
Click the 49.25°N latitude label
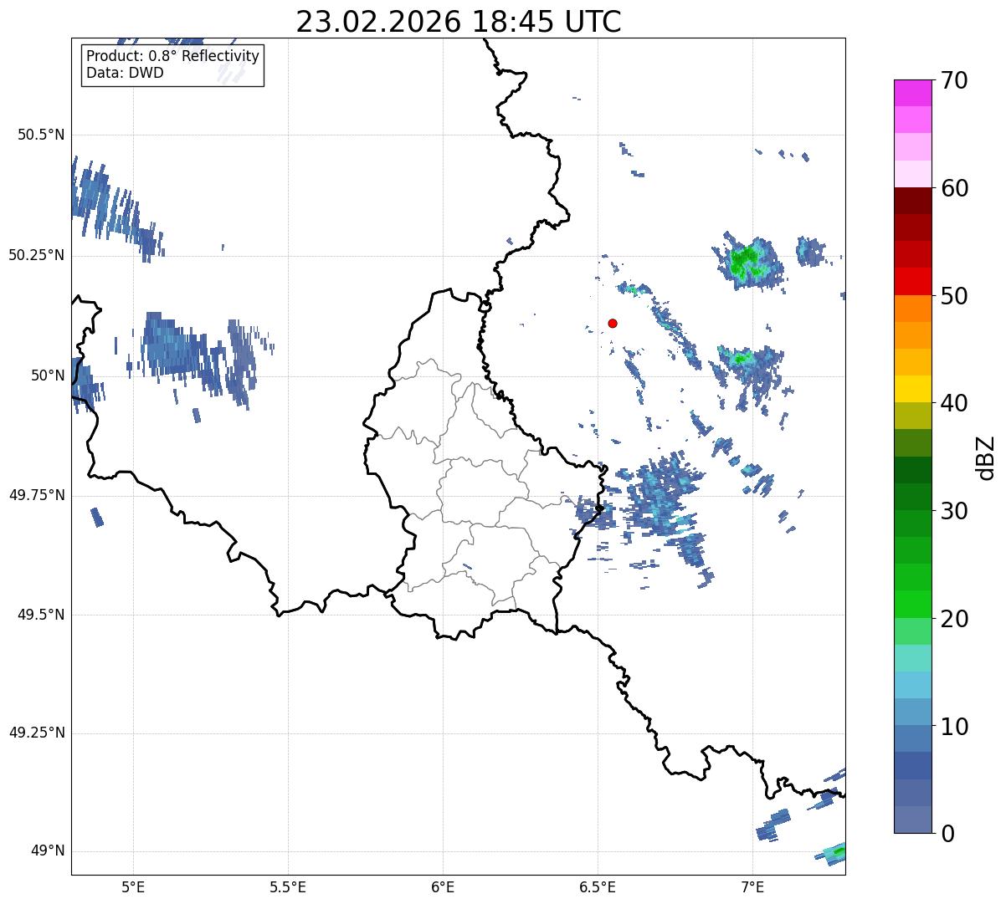[x=36, y=733]
